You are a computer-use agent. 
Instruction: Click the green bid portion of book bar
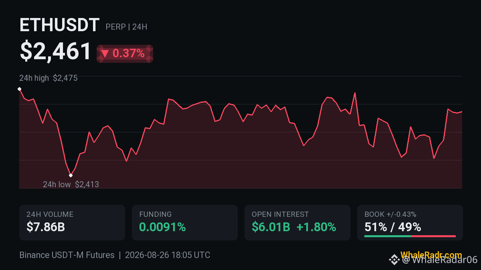pyautogui.click(x=388, y=236)
